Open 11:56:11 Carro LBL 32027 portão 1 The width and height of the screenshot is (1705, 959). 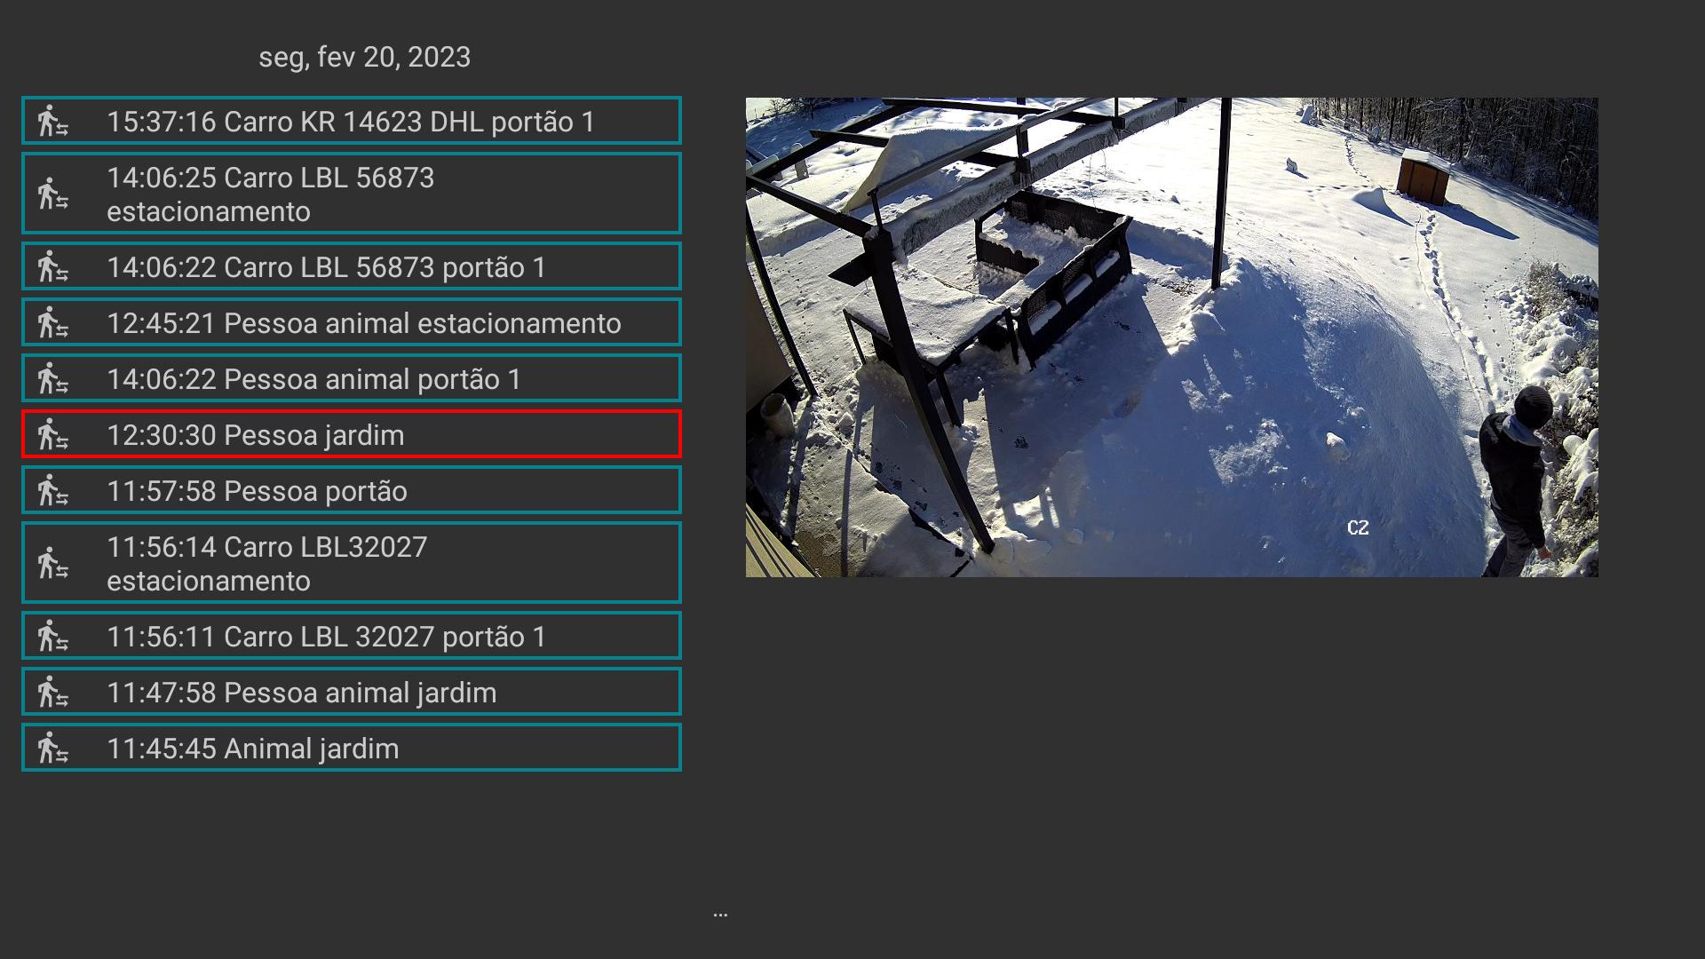coord(352,636)
